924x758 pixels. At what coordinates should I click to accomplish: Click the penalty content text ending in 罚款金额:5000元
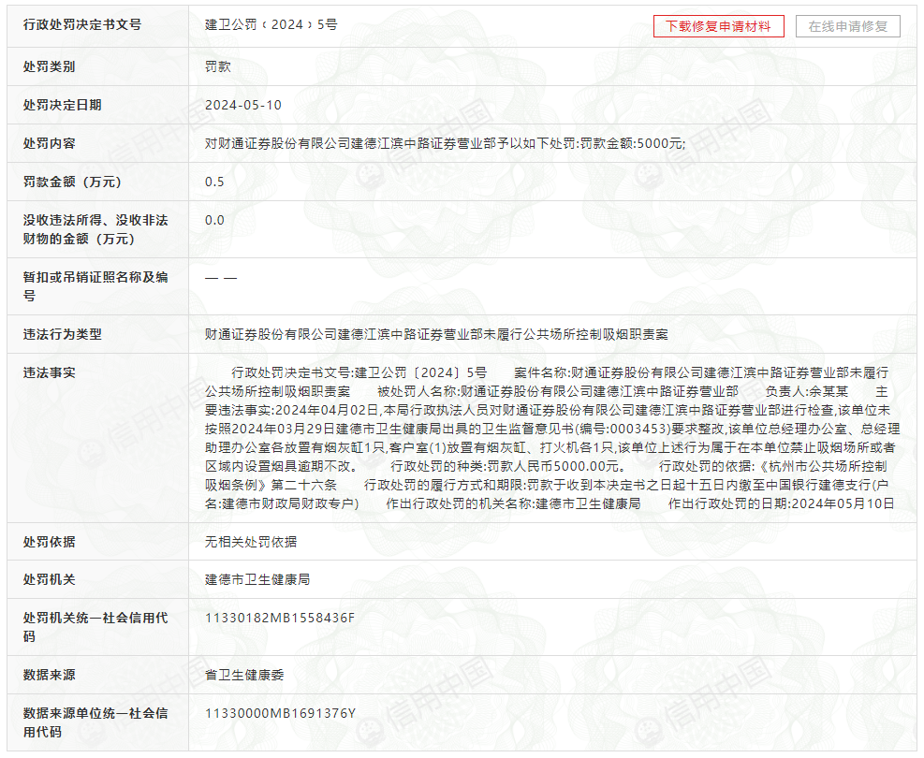tap(445, 143)
